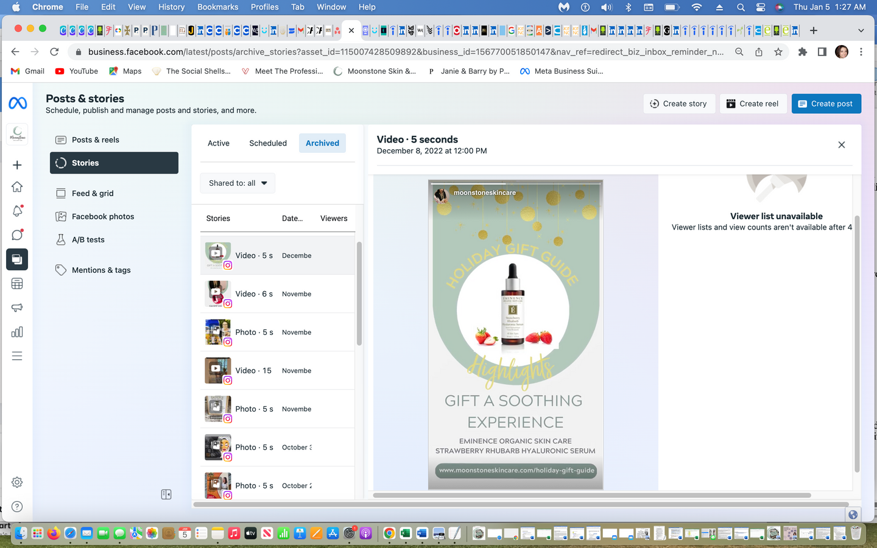This screenshot has width=877, height=548.
Task: Open Settings gear in left sidebar
Action: (17, 482)
